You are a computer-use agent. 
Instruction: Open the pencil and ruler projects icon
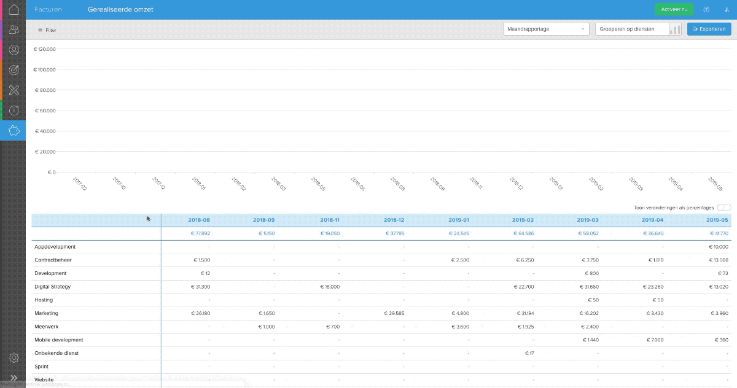click(14, 90)
